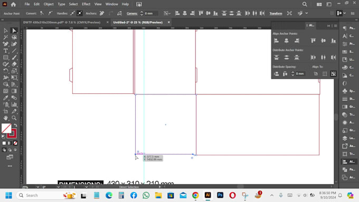Screen dimensions: 359x202
Task: Select the Line Segment tool
Action: [x=14, y=51]
